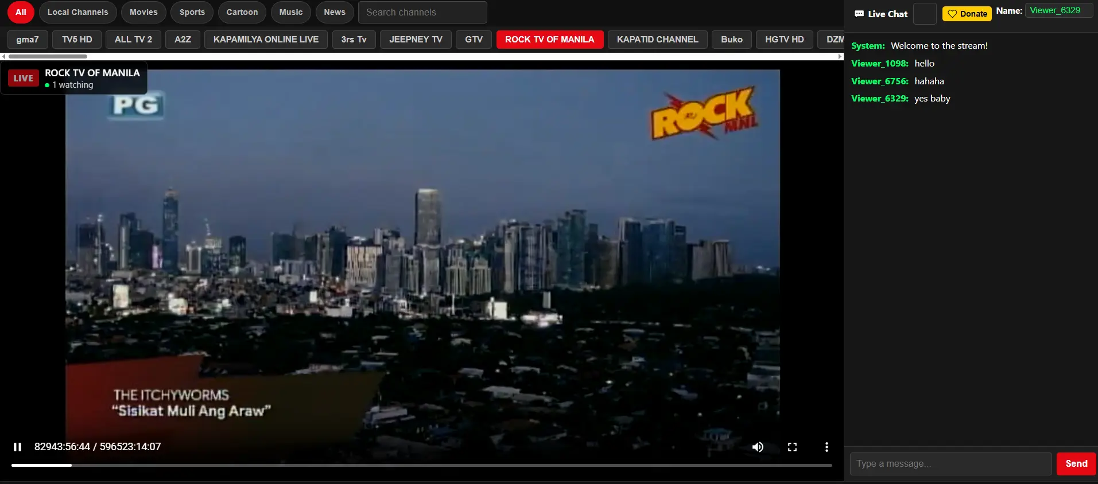
Task: Click the channel list horizontal scrollbar
Action: click(48, 56)
